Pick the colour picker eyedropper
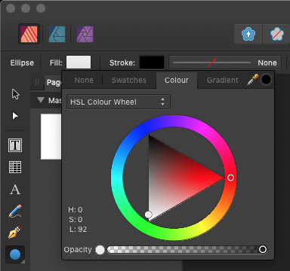 click(253, 80)
